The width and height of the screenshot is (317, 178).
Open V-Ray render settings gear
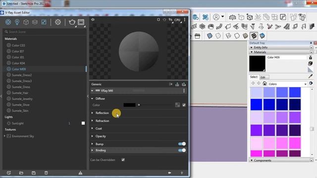[58, 22]
